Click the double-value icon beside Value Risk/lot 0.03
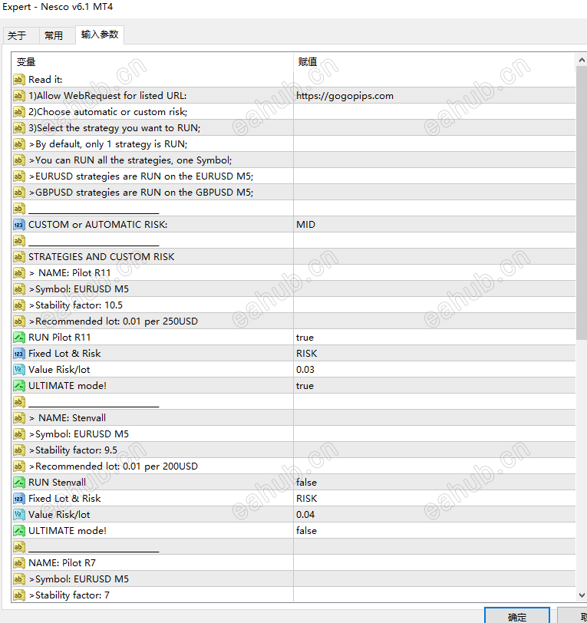The width and height of the screenshot is (587, 623). pyautogui.click(x=18, y=370)
